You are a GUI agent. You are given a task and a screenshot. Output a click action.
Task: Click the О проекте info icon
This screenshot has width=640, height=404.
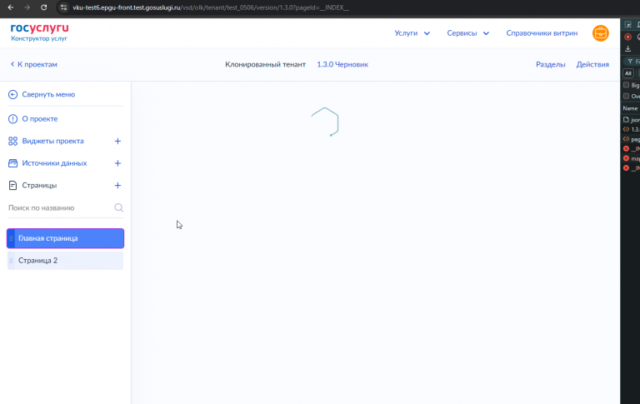click(x=12, y=119)
